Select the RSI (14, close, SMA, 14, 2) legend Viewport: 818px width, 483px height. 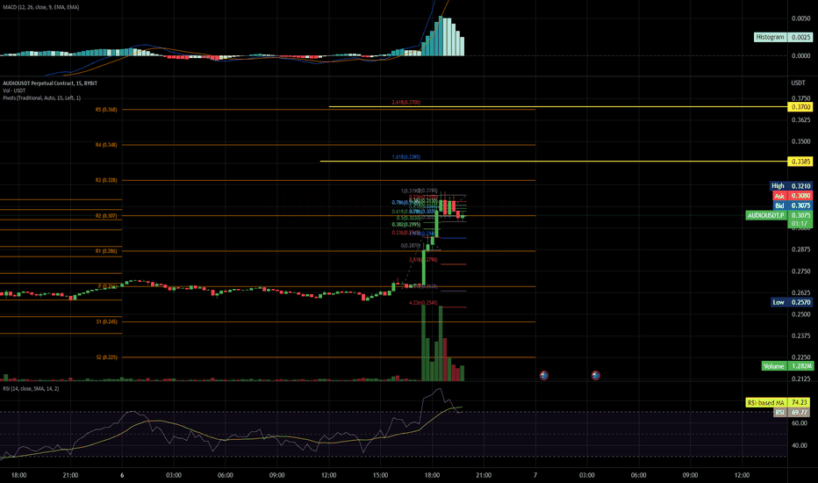point(31,388)
